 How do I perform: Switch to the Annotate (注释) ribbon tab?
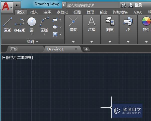click(47, 12)
